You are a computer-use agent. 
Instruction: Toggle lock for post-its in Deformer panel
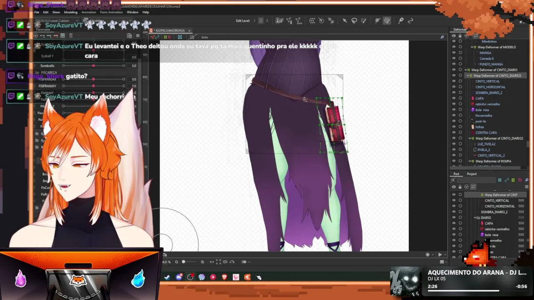[x=460, y=121]
